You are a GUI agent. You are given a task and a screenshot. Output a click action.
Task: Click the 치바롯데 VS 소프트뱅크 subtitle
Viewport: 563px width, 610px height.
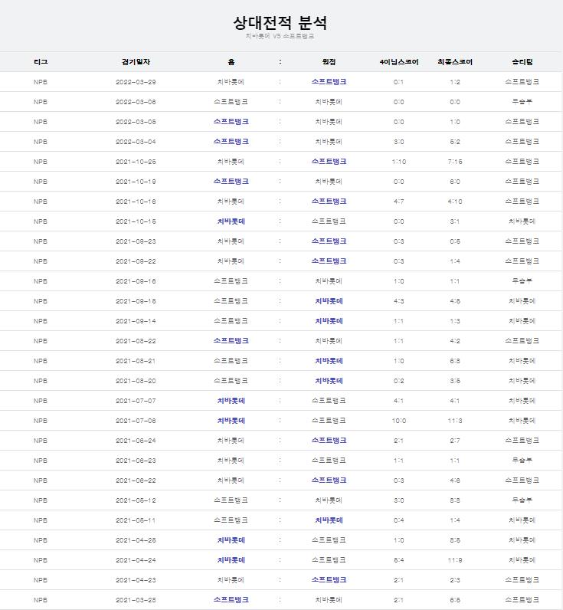[280, 36]
